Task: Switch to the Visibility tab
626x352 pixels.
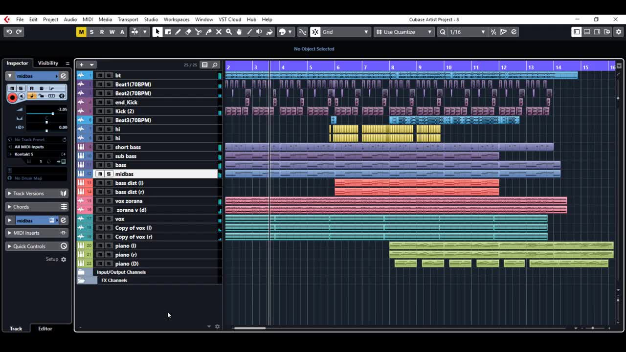Action: tap(48, 63)
